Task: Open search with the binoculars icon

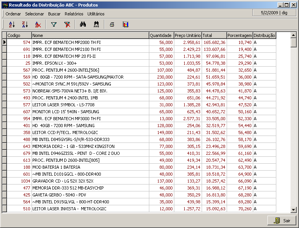Action: pos(83,25)
